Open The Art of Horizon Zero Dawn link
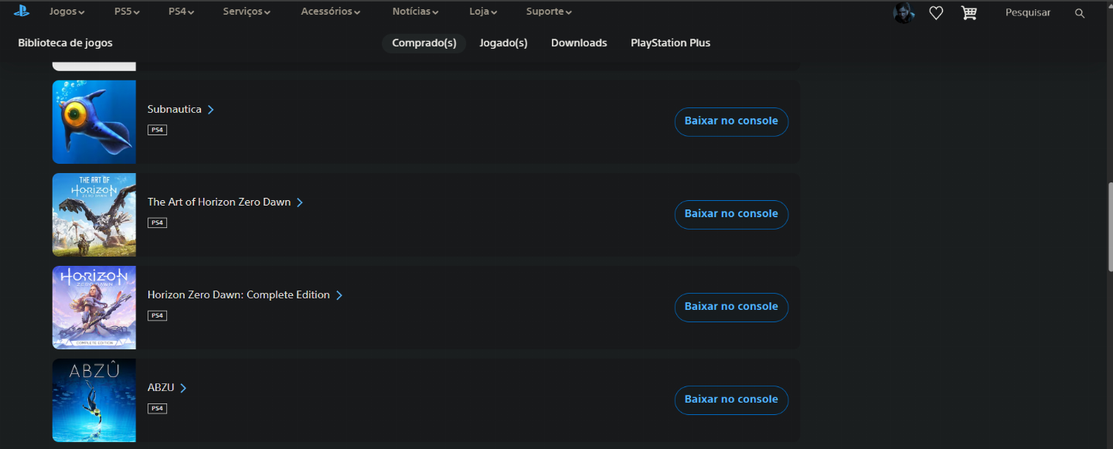Screen dimensions: 1113x449 (226, 202)
